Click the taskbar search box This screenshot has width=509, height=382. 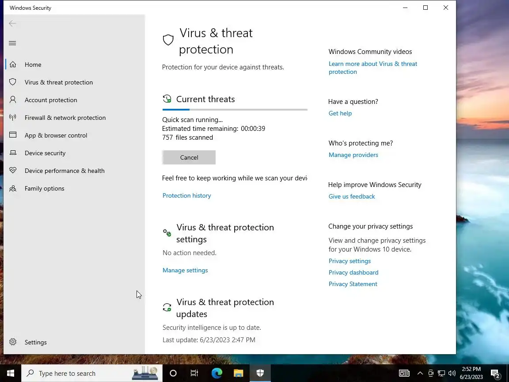tap(92, 373)
